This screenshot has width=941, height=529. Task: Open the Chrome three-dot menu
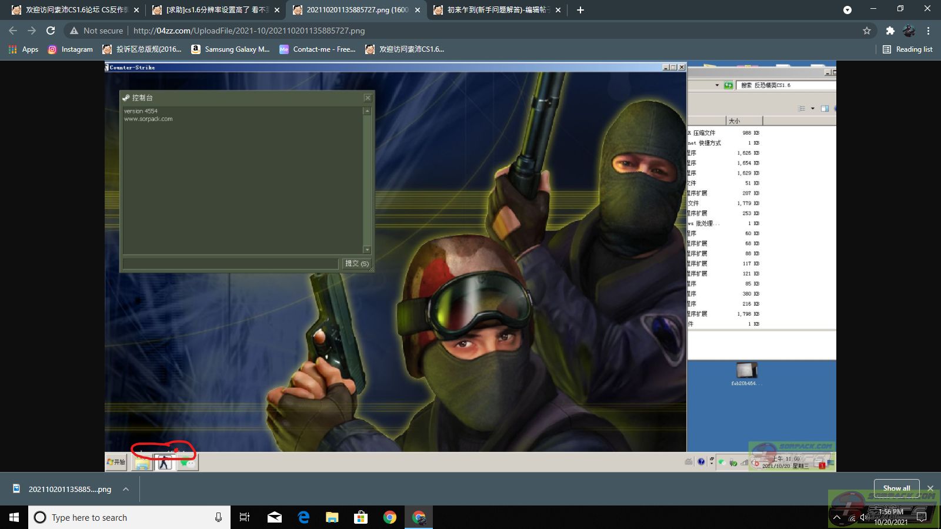coord(928,31)
